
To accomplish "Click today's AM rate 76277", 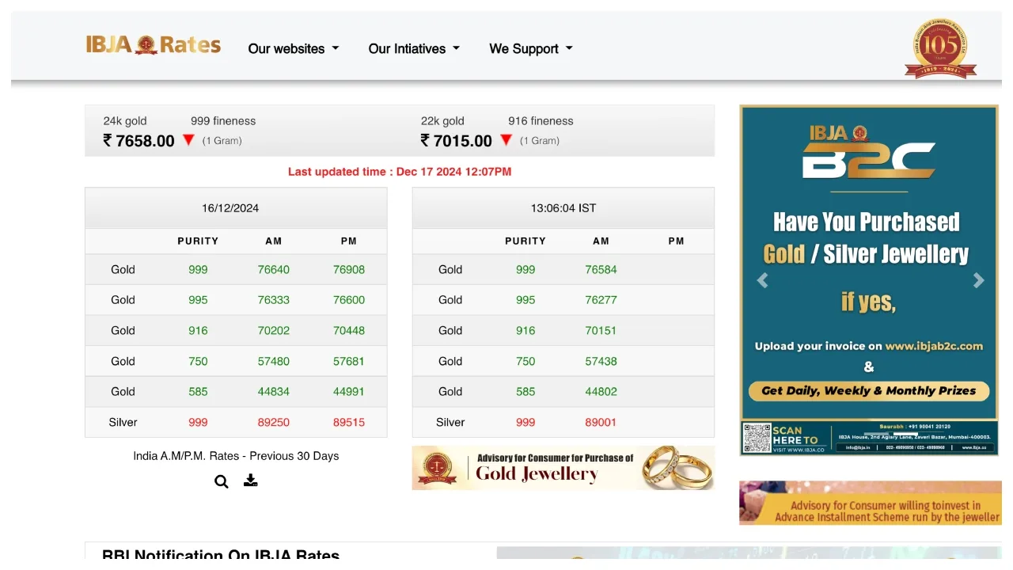I will coord(601,300).
